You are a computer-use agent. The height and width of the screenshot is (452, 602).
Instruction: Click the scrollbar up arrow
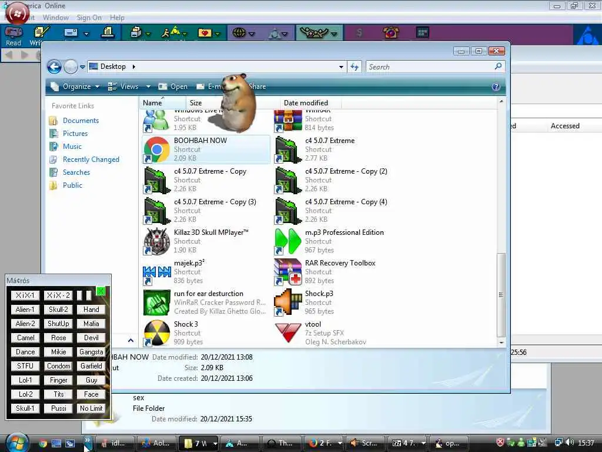point(501,101)
